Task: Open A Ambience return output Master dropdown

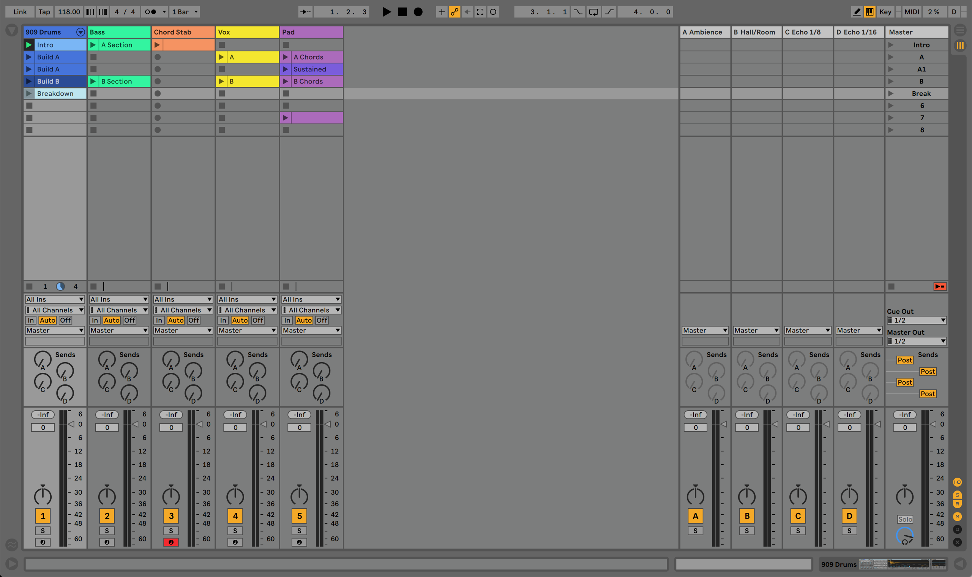Action: click(705, 330)
